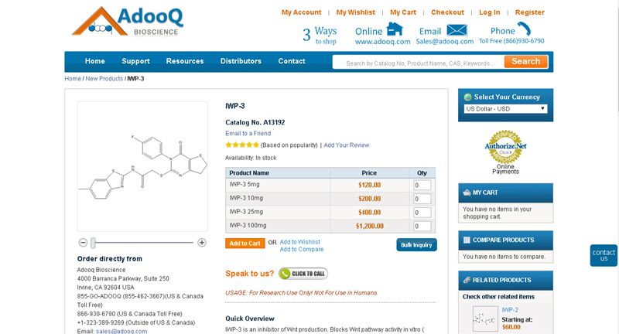619x334 pixels.
Task: Open My Wishlist link
Action: click(x=356, y=12)
